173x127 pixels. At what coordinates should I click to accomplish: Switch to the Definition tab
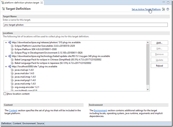(x=6, y=123)
